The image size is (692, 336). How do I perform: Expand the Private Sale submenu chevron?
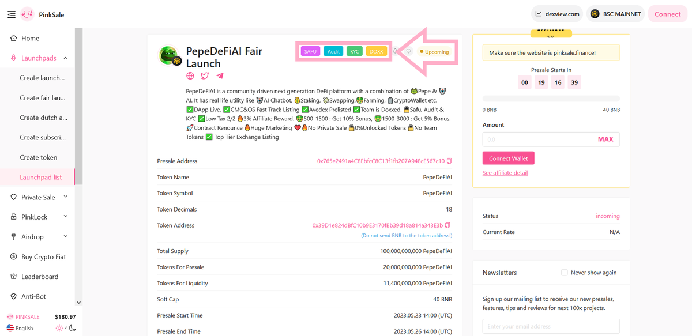coord(65,197)
